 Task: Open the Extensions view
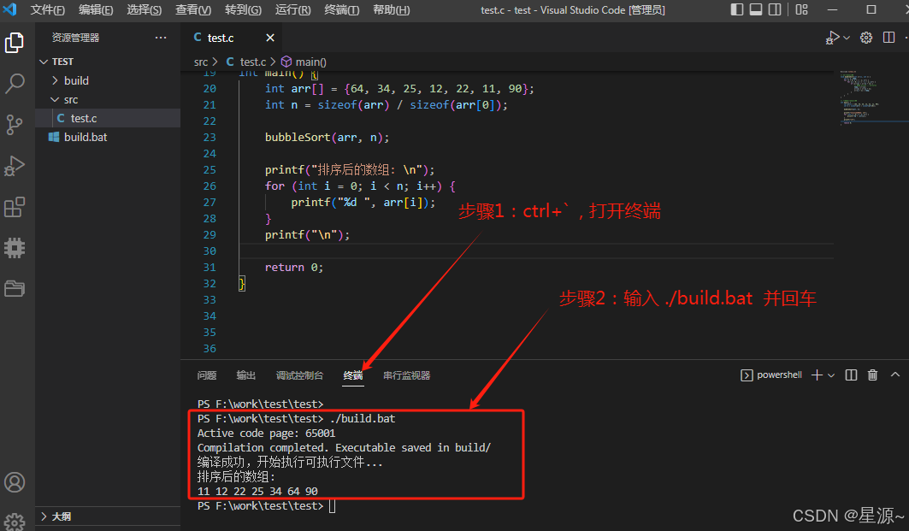tap(15, 207)
